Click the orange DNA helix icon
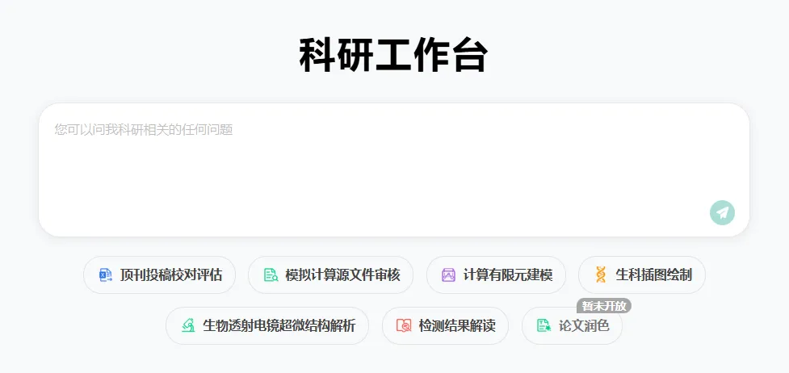This screenshot has width=789, height=373. pyautogui.click(x=600, y=275)
